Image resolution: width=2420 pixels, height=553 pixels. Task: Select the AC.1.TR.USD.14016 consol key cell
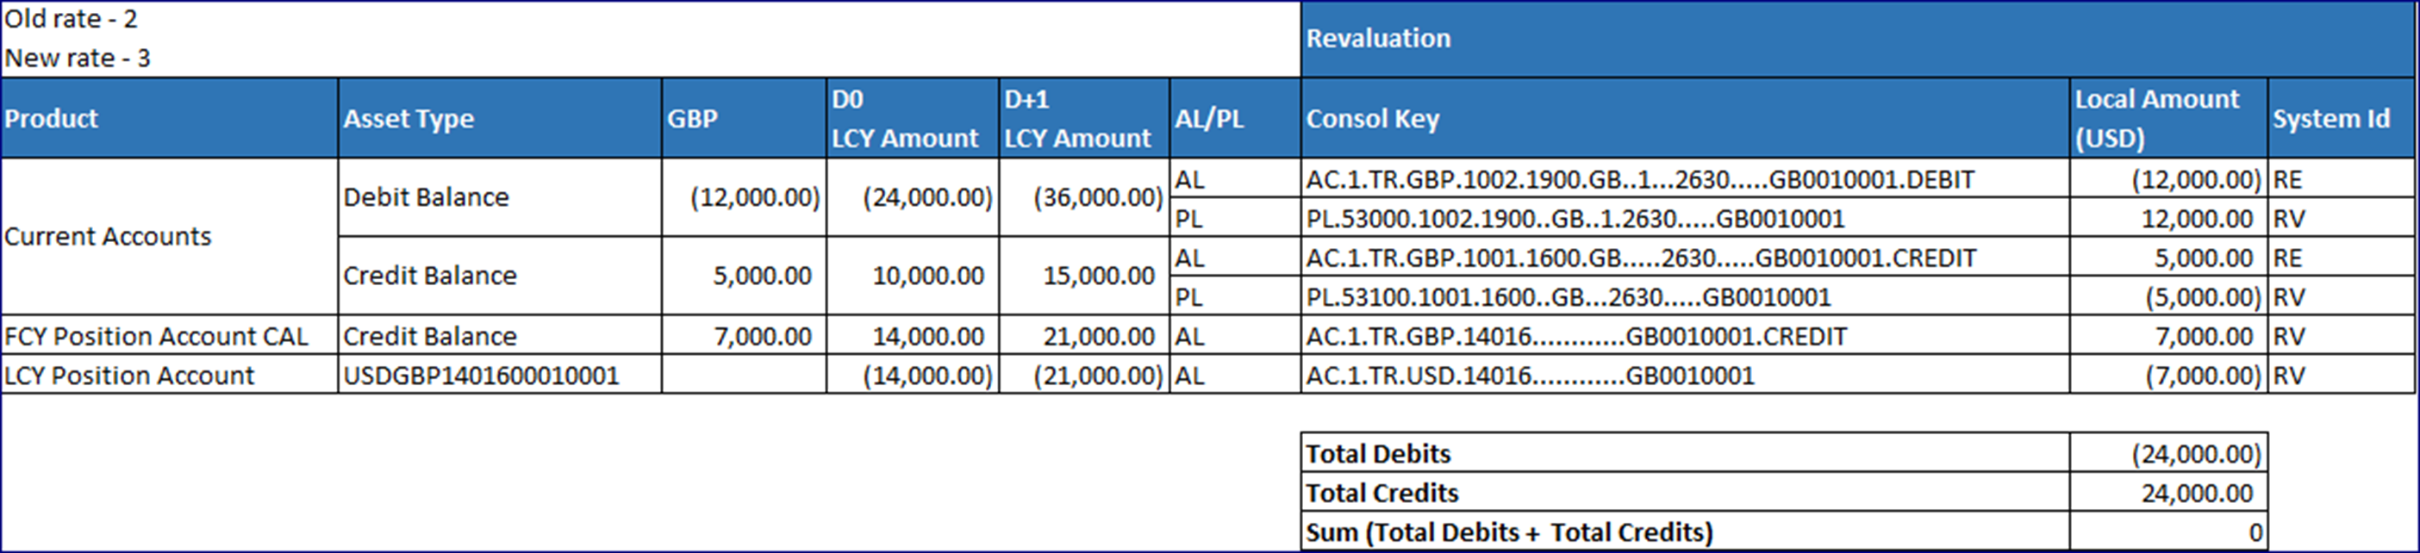point(1686,375)
